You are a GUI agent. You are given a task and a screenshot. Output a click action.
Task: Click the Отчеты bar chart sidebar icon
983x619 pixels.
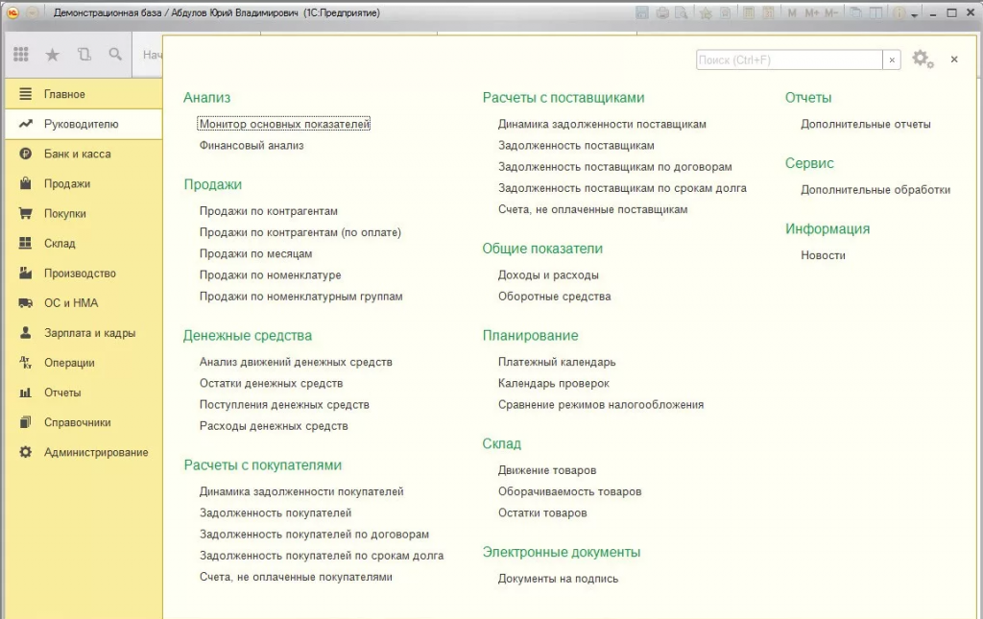[25, 393]
